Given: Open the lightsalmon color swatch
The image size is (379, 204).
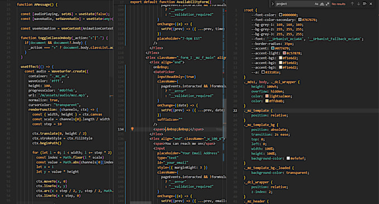Looking at the screenshot, I should [x=267, y=96].
